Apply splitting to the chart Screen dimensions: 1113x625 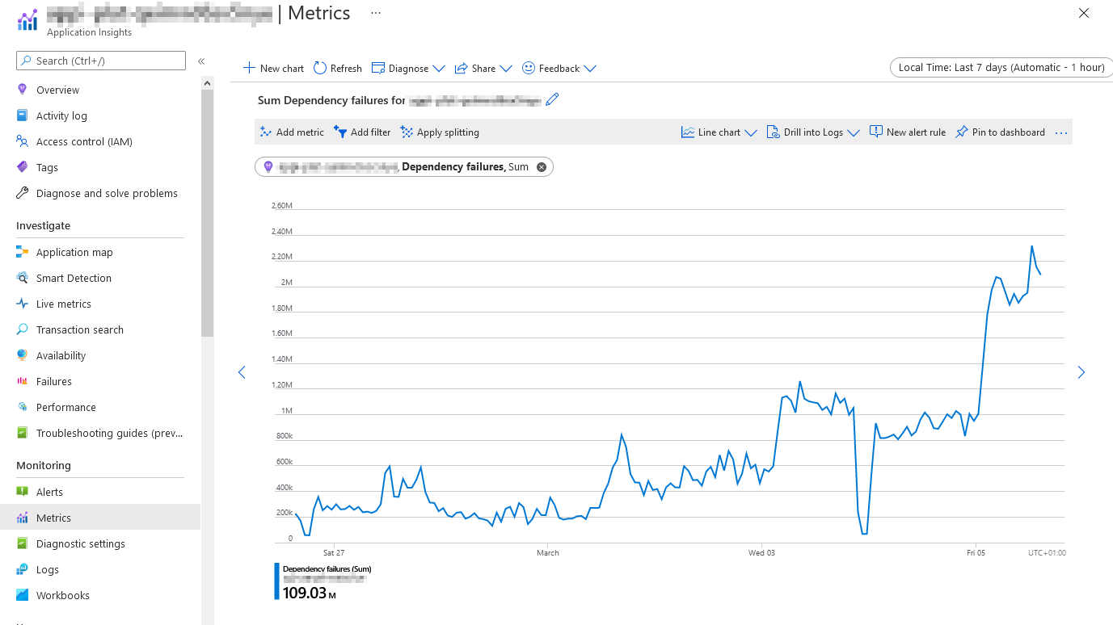(440, 132)
